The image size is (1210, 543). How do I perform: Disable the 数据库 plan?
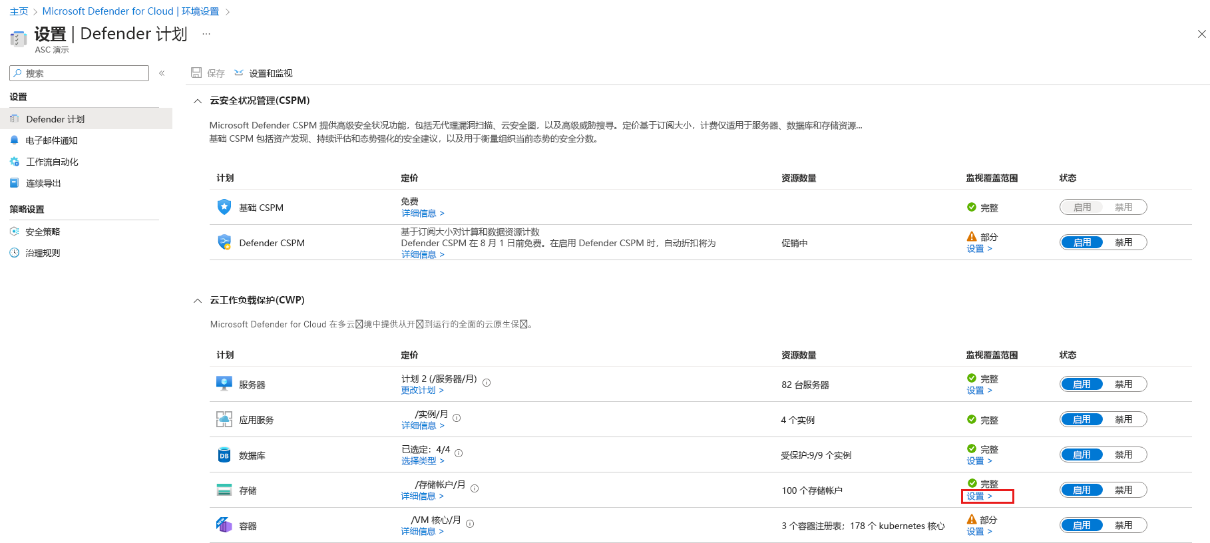1123,454
